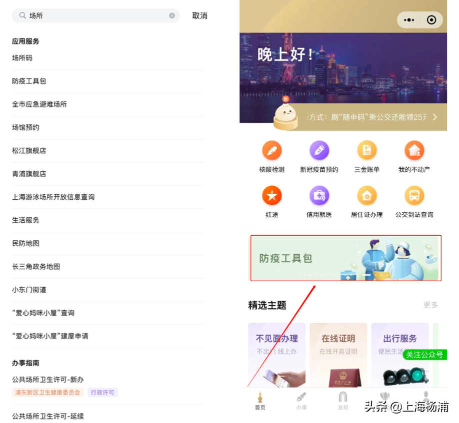The image size is (459, 423).
Task: Clear search text with the X icon
Action: pyautogui.click(x=171, y=15)
